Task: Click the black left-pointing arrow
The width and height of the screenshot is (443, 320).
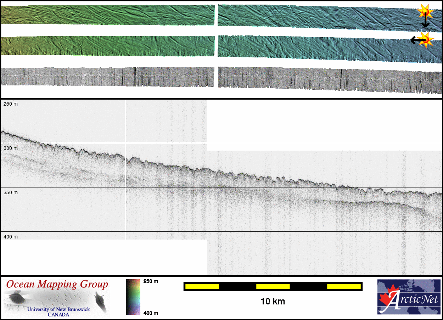Action: click(x=415, y=40)
